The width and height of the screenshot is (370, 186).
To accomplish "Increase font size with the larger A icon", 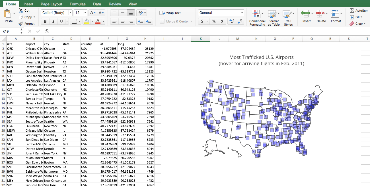I will click(x=92, y=13).
